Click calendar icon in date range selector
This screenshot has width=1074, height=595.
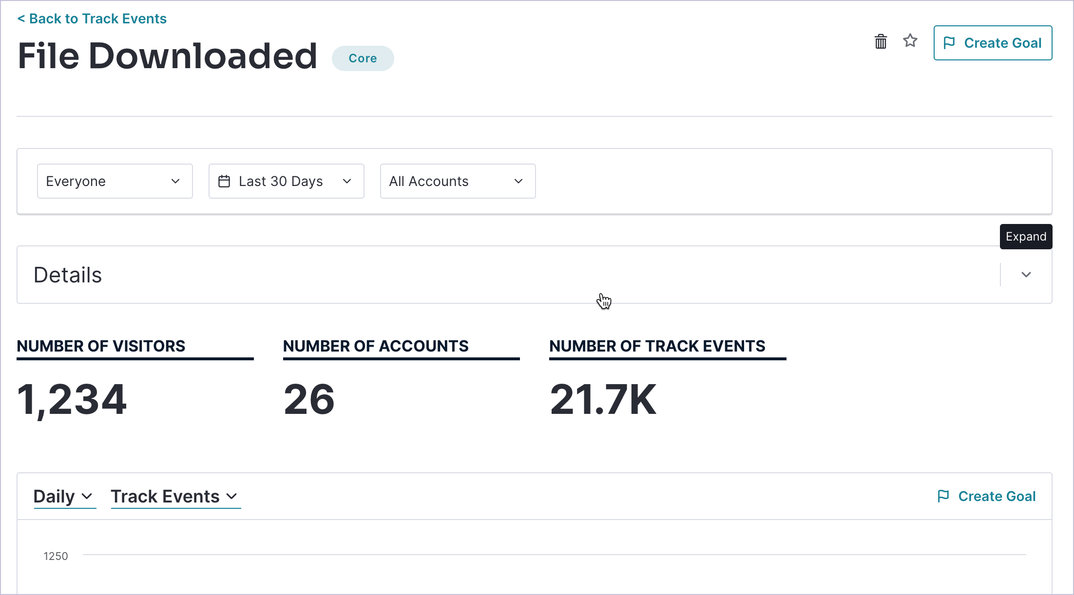coord(224,181)
